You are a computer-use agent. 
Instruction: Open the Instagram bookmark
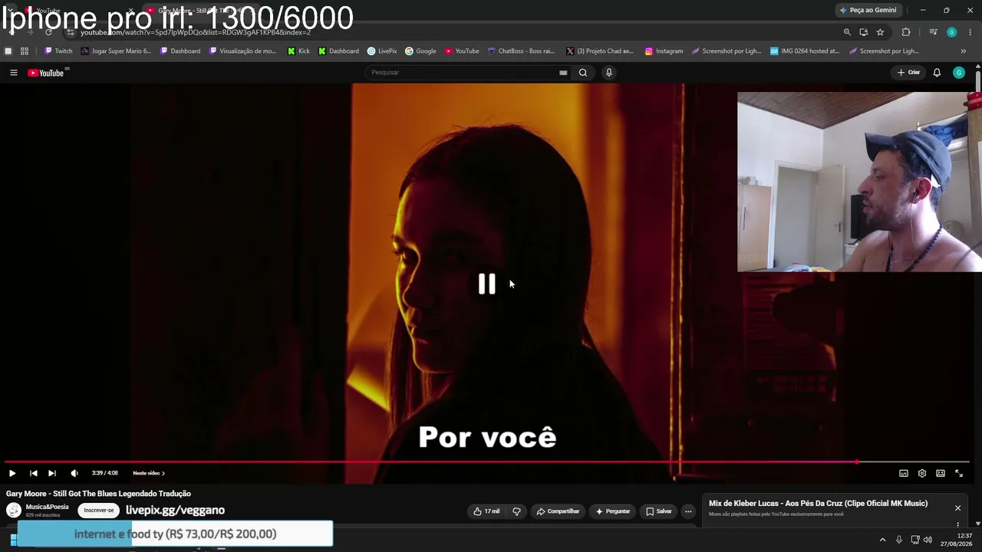pyautogui.click(x=664, y=51)
